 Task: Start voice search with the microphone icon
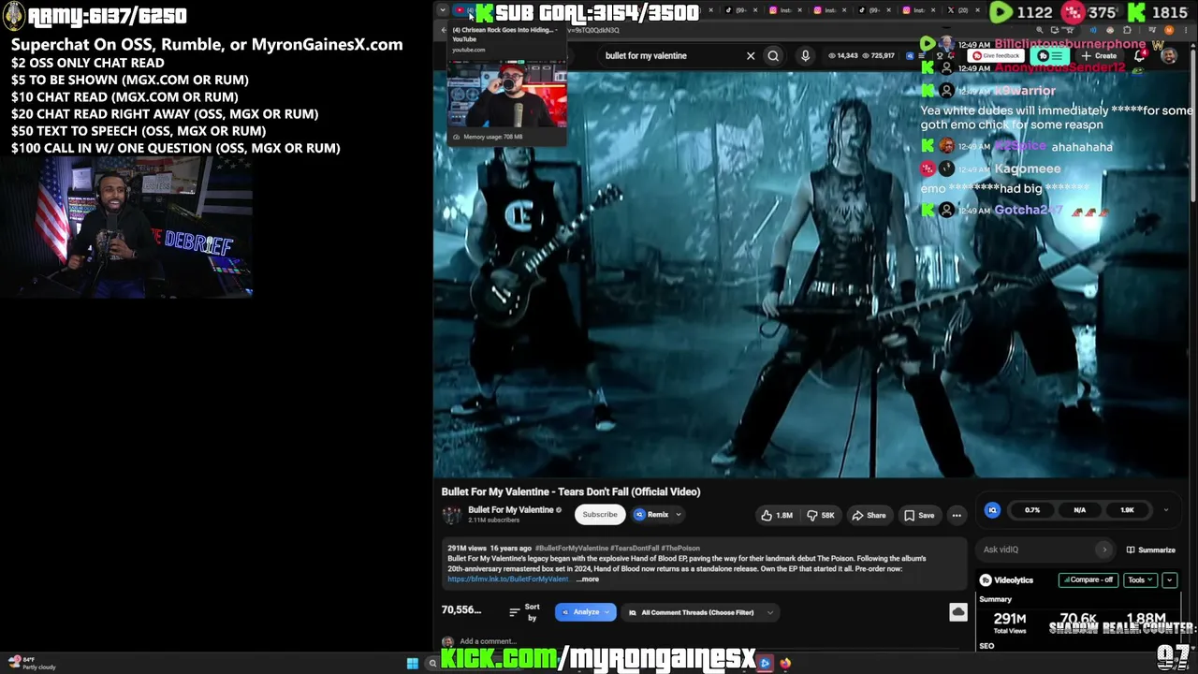[x=805, y=56]
